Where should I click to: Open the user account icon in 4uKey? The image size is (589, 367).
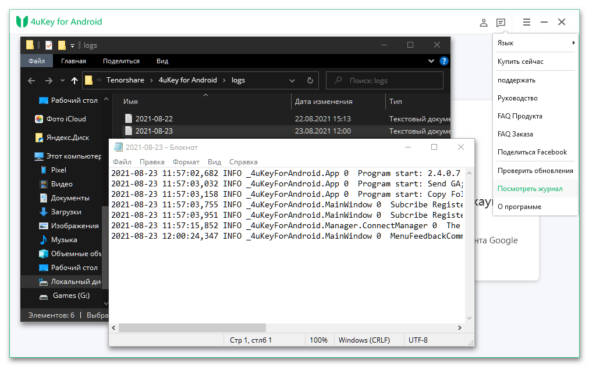[x=484, y=23]
